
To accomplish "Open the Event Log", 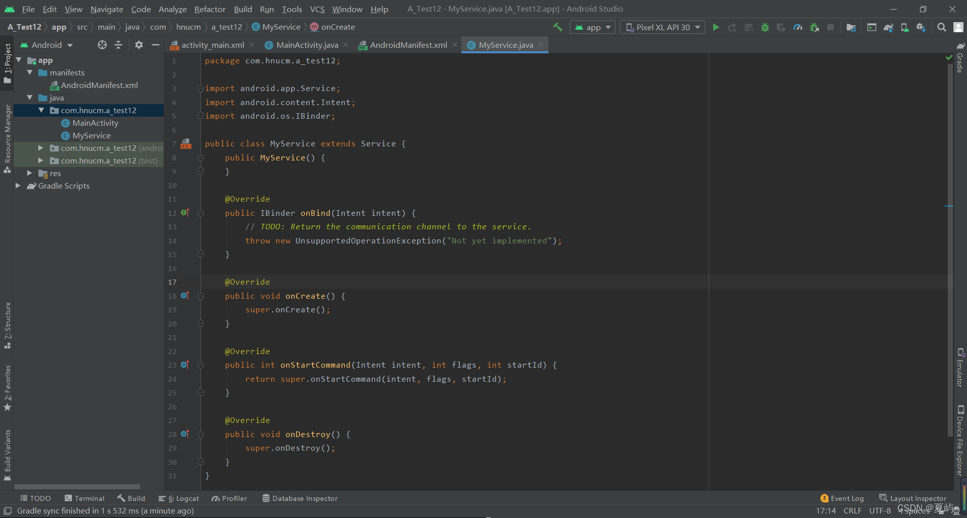I will [842, 498].
